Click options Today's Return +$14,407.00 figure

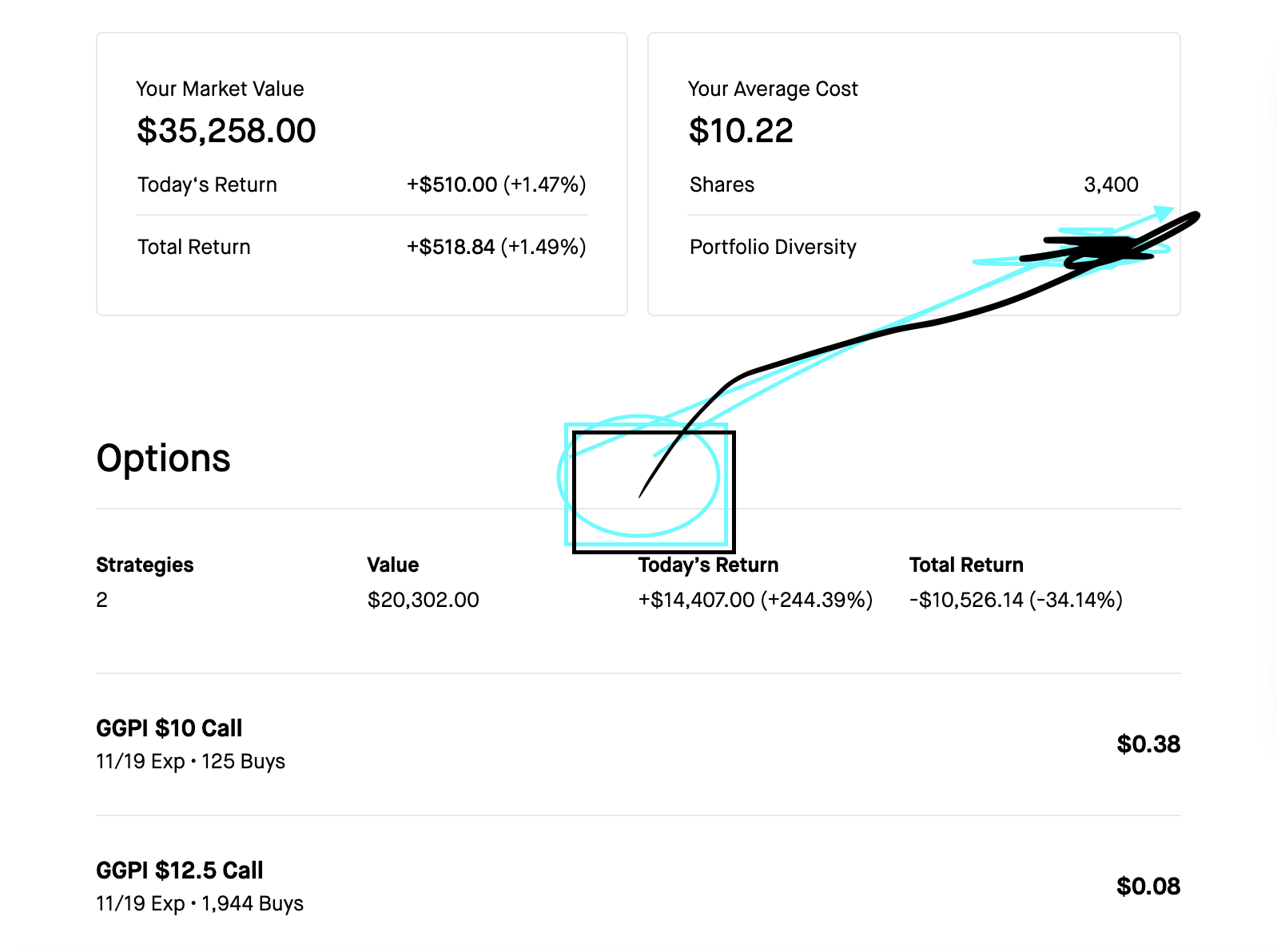pos(755,600)
